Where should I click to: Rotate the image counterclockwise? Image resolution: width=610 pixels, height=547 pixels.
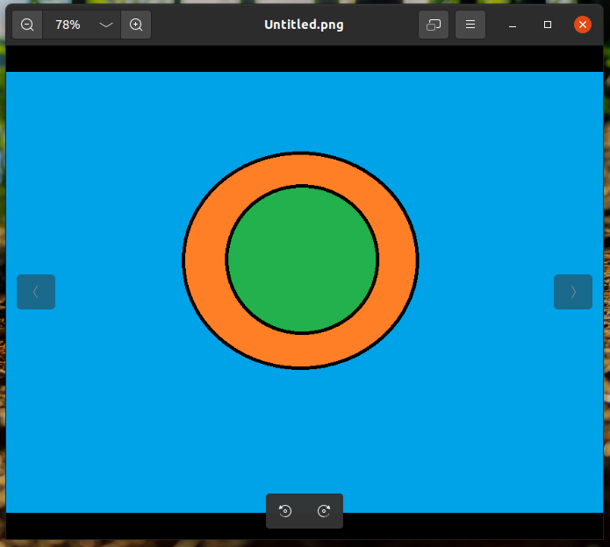(285, 511)
